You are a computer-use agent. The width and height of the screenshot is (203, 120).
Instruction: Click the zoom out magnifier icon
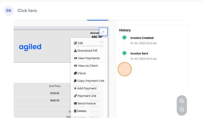pyautogui.click(x=182, y=110)
